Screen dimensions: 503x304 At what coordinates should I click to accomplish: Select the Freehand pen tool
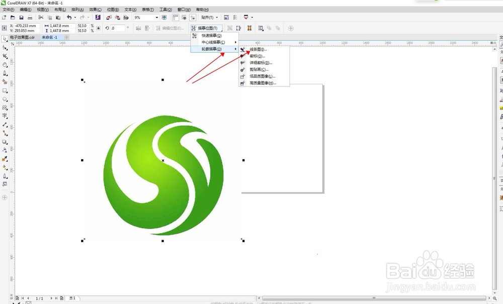click(5, 73)
